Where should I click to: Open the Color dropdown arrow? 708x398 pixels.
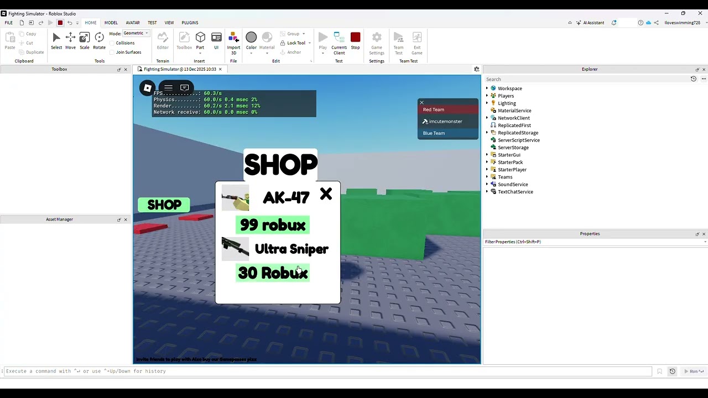251,53
